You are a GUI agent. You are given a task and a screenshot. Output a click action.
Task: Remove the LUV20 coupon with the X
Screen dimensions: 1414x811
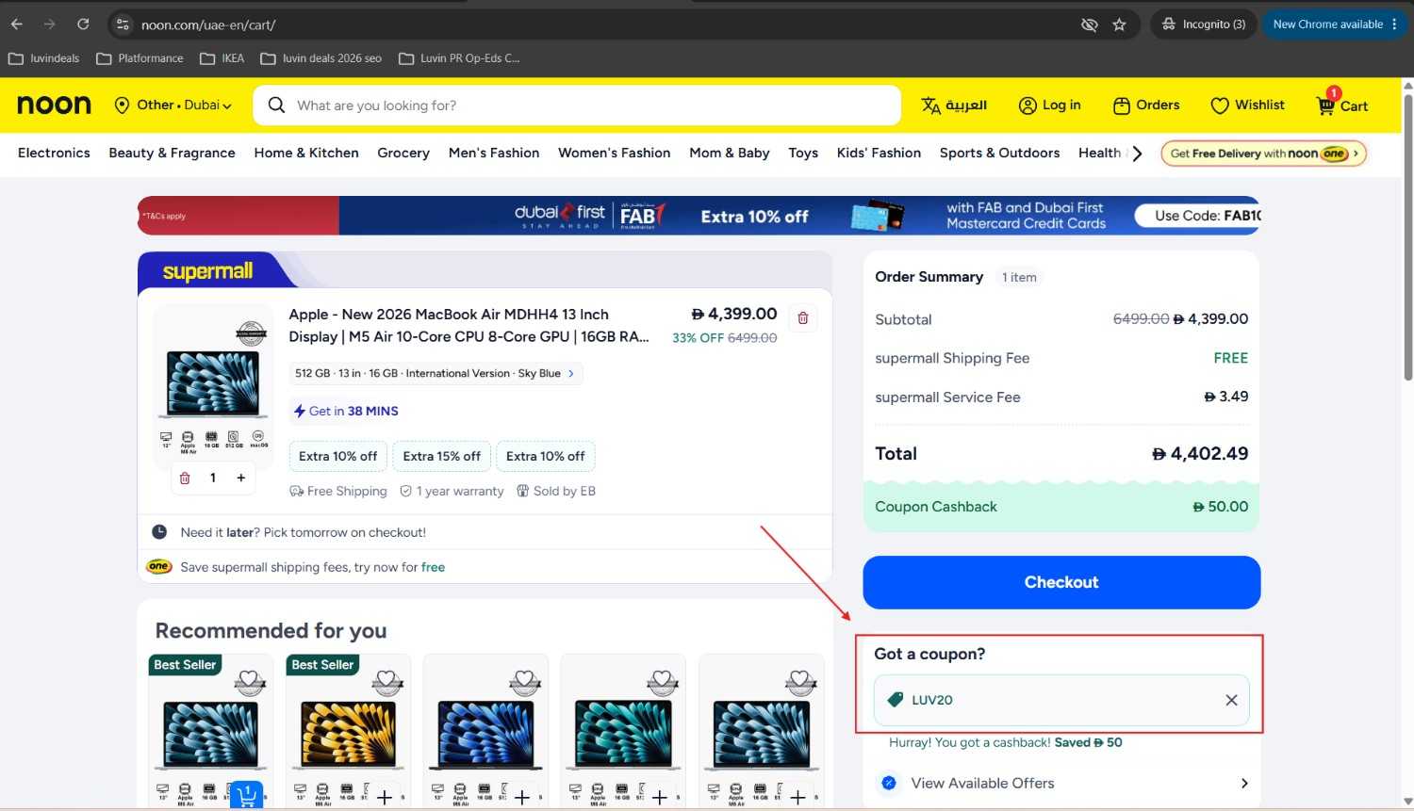pyautogui.click(x=1231, y=700)
